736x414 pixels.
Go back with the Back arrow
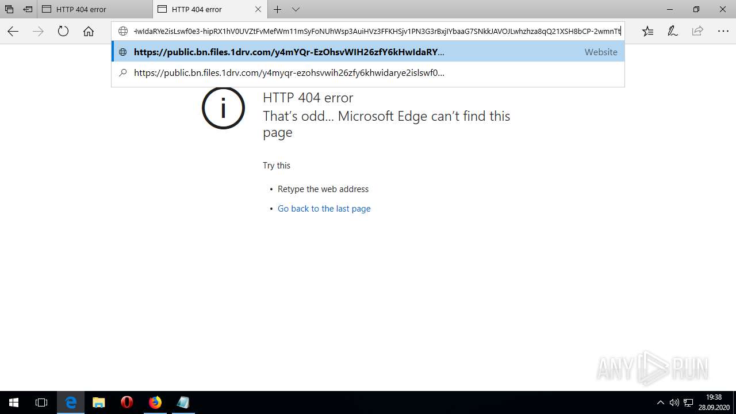coord(13,32)
